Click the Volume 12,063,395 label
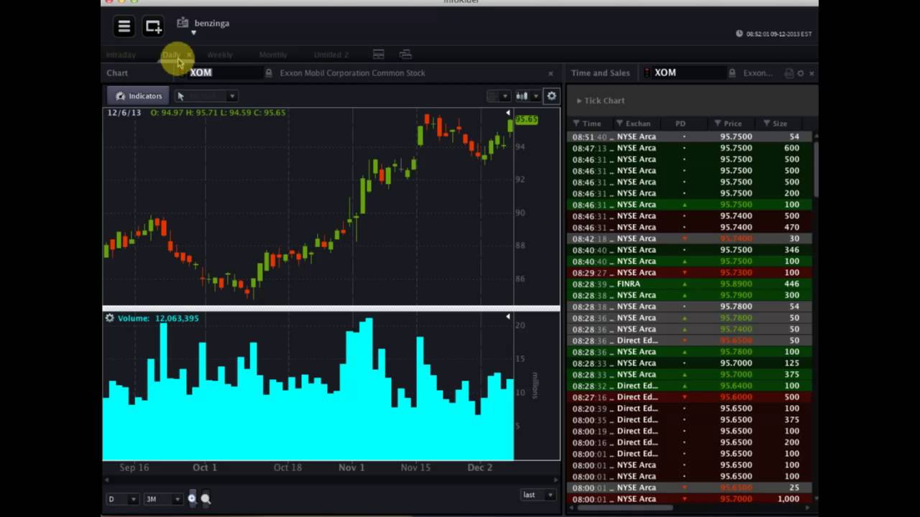 pyautogui.click(x=158, y=318)
